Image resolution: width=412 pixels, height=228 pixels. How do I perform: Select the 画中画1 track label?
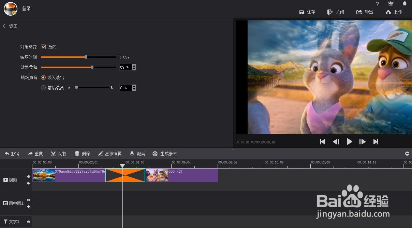click(13, 203)
